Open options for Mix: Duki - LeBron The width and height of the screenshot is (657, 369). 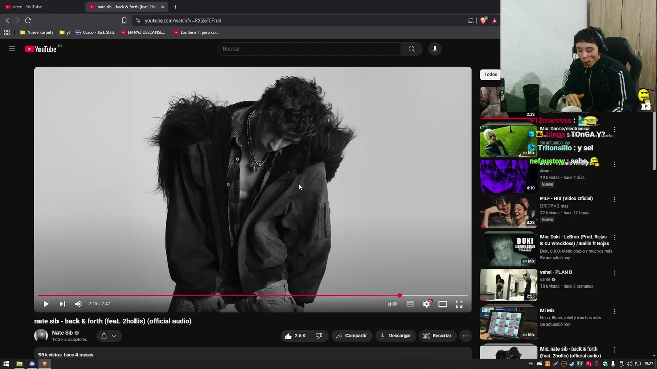pyautogui.click(x=615, y=238)
